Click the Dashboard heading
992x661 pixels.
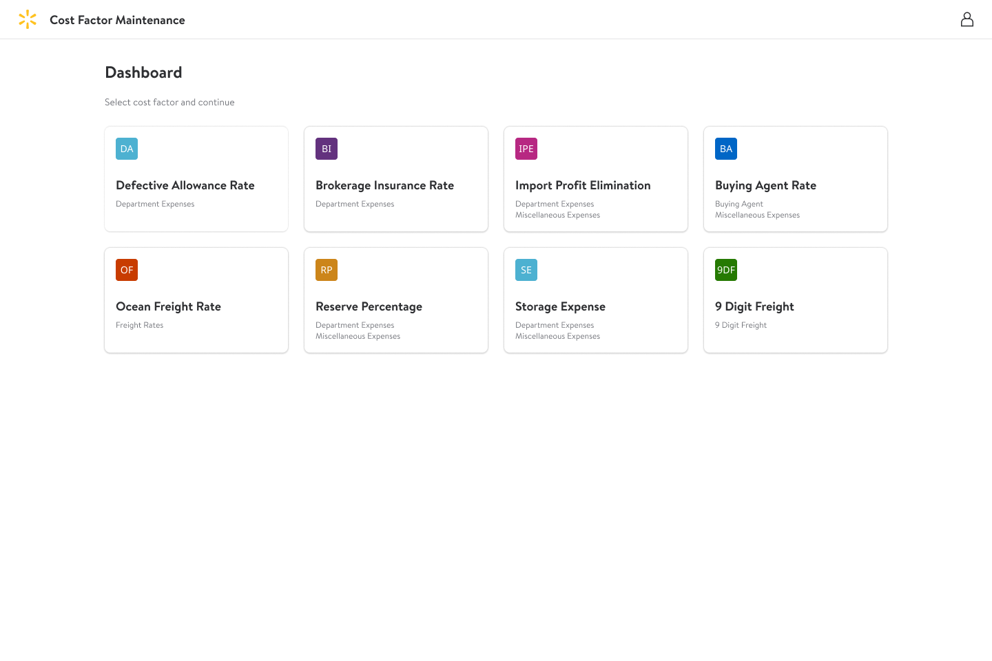tap(143, 72)
